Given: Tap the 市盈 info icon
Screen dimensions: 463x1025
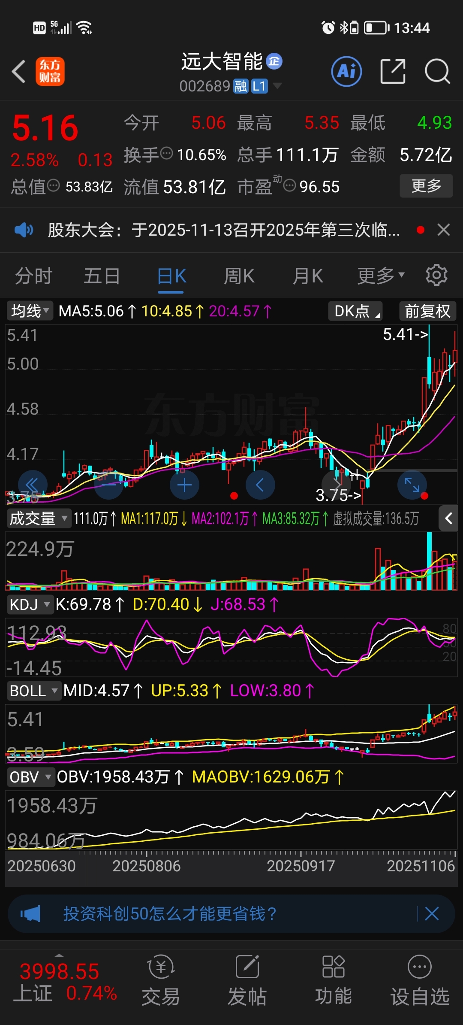Looking at the screenshot, I should pyautogui.click(x=290, y=185).
